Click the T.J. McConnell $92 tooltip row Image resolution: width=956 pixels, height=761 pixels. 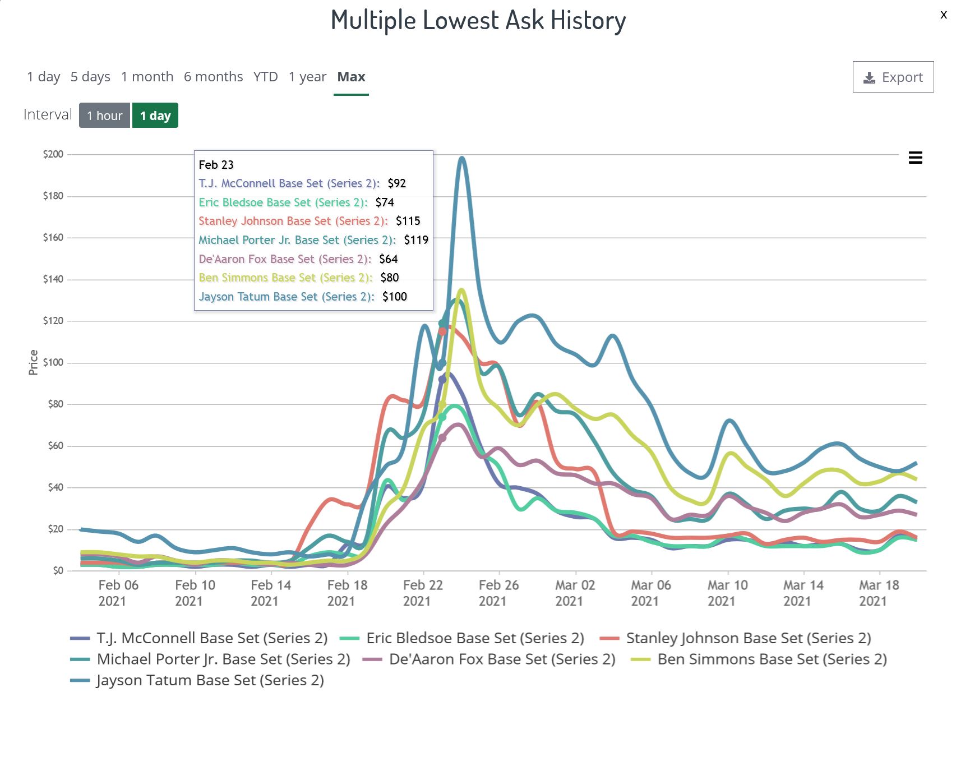click(302, 183)
